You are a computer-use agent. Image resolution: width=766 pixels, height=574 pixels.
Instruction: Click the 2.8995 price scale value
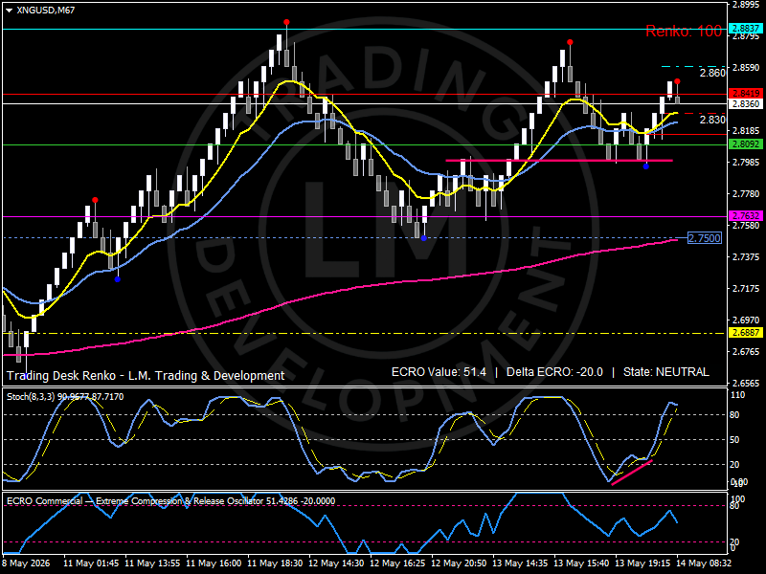(x=746, y=5)
